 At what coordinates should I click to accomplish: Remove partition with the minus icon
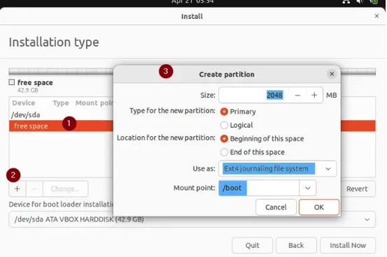coord(34,189)
